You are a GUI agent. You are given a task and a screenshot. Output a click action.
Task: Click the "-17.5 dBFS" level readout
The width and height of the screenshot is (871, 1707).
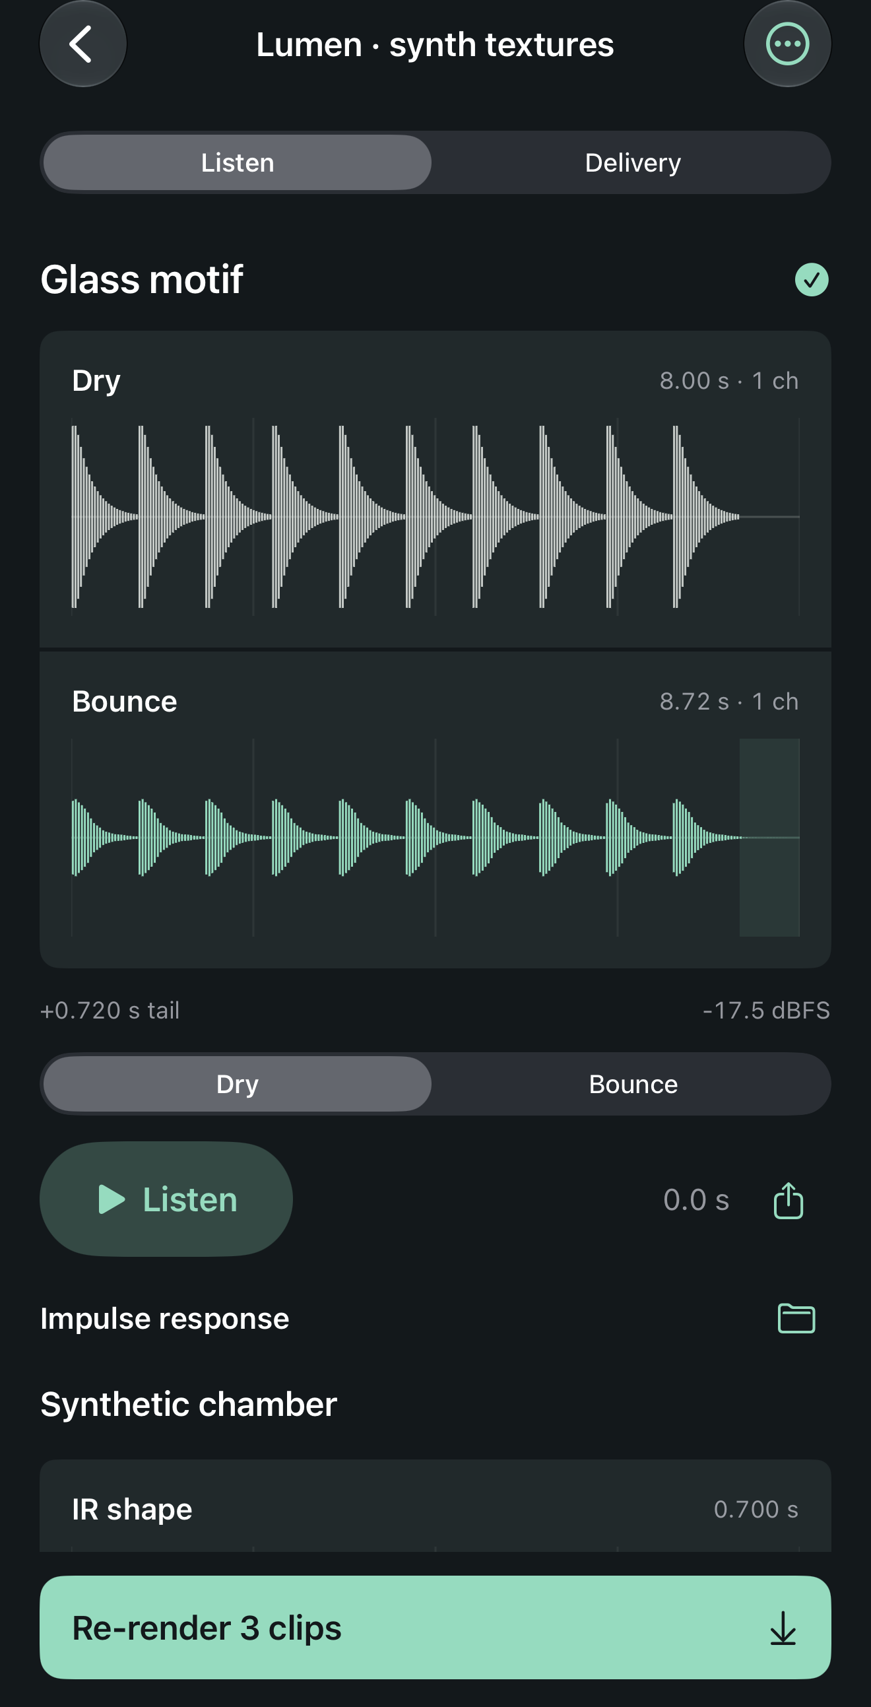pyautogui.click(x=765, y=1010)
